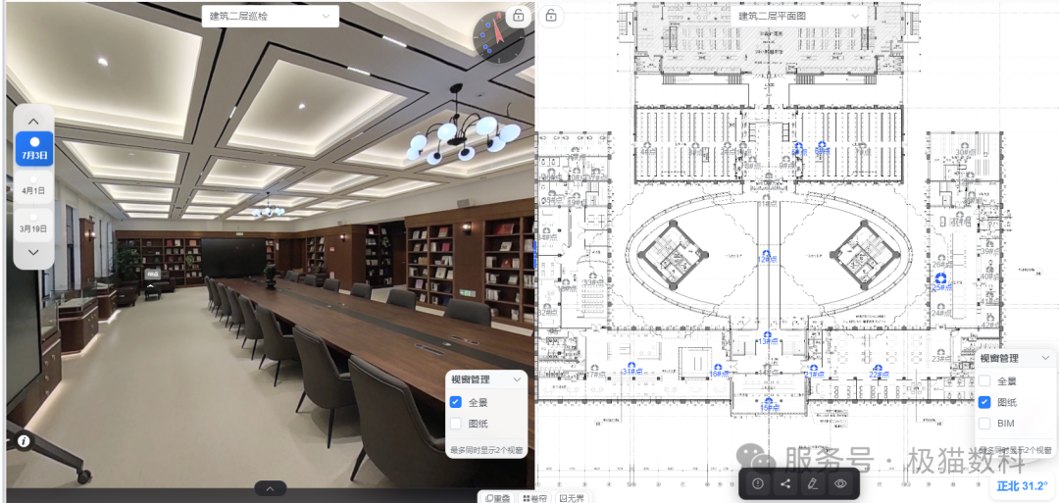Open the info icon in panorama view
Image resolution: width=1059 pixels, height=503 pixels.
coord(24,441)
